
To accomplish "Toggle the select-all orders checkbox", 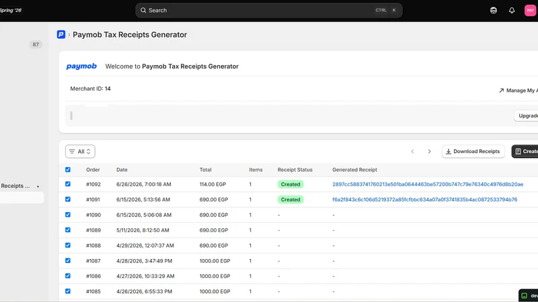I will pyautogui.click(x=68, y=170).
